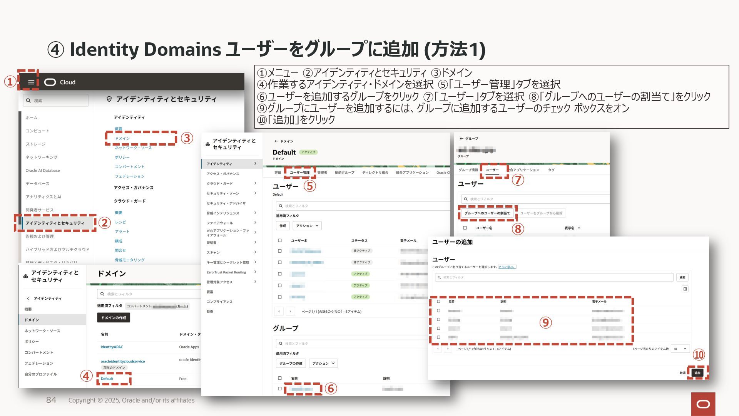Screen dimensions: 739x416
Task: Click back arrow next to グループ
Action: click(x=461, y=139)
